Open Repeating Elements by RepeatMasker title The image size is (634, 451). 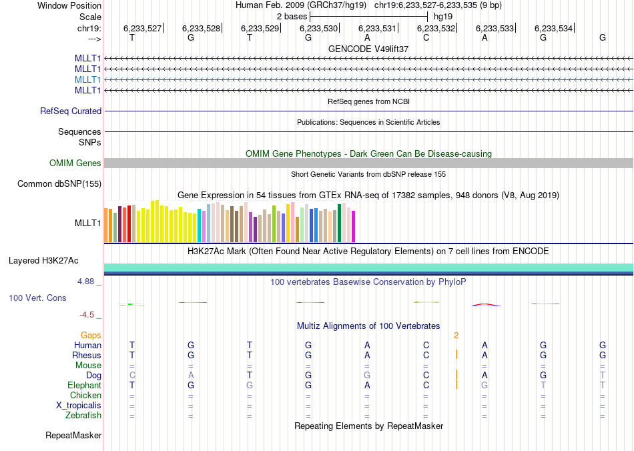click(x=368, y=426)
